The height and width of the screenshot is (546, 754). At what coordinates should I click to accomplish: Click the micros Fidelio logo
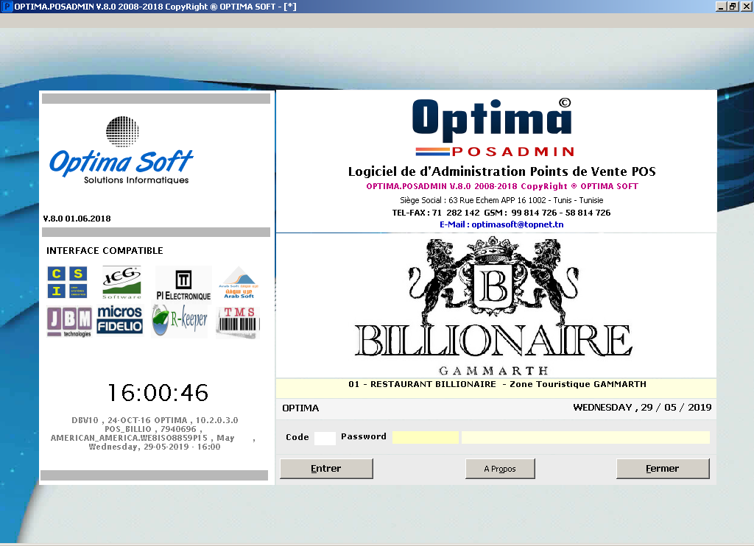click(x=120, y=319)
